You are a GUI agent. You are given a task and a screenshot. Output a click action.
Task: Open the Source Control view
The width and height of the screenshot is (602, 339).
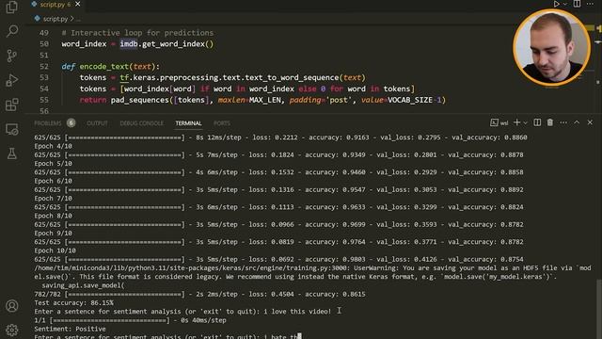(12, 56)
